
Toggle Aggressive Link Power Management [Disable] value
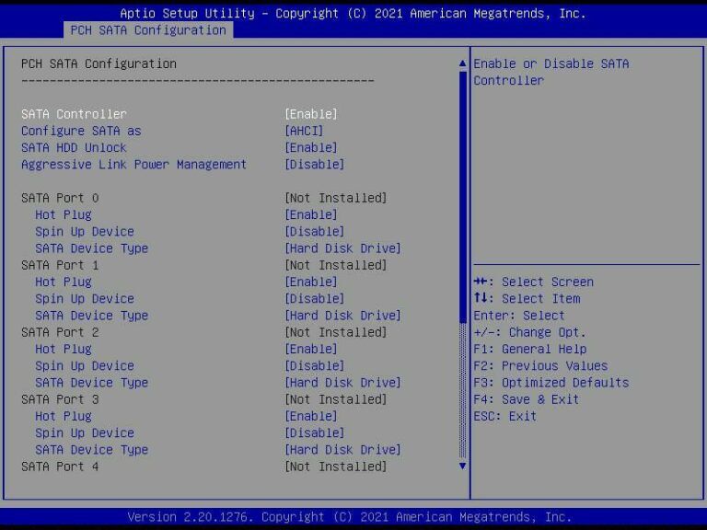(315, 165)
